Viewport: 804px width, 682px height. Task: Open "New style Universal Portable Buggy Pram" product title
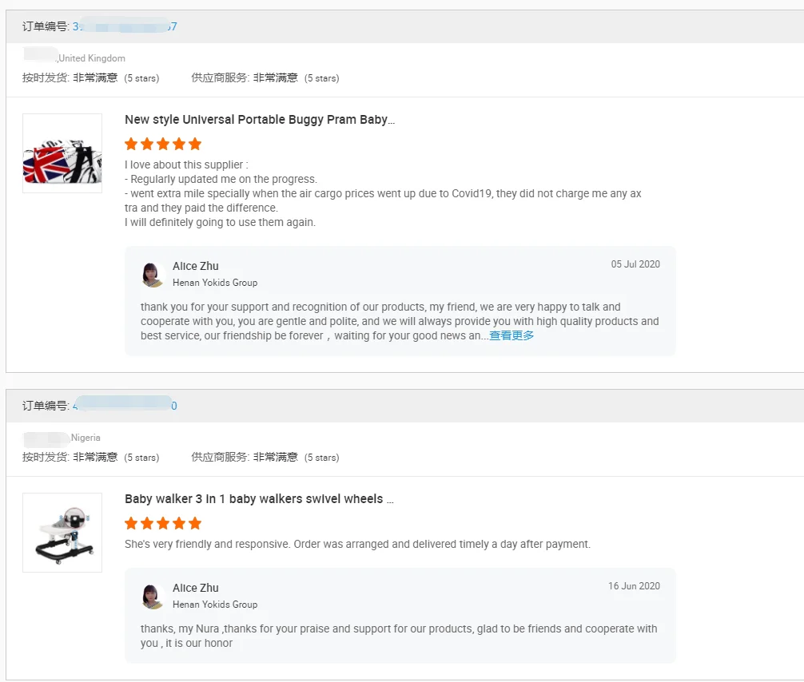[x=260, y=120]
